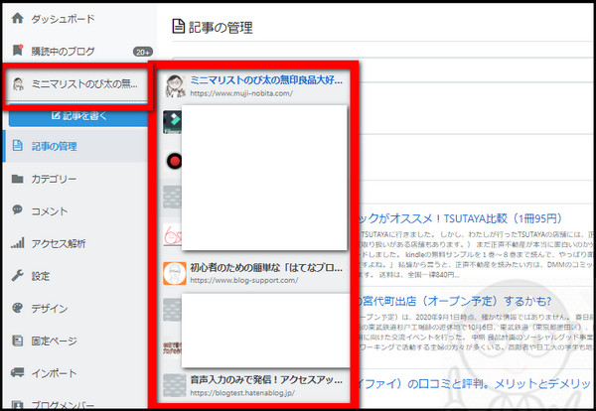
Task: Click gray thumbnail beside 音声入力のみで発信 blog
Action: click(175, 385)
